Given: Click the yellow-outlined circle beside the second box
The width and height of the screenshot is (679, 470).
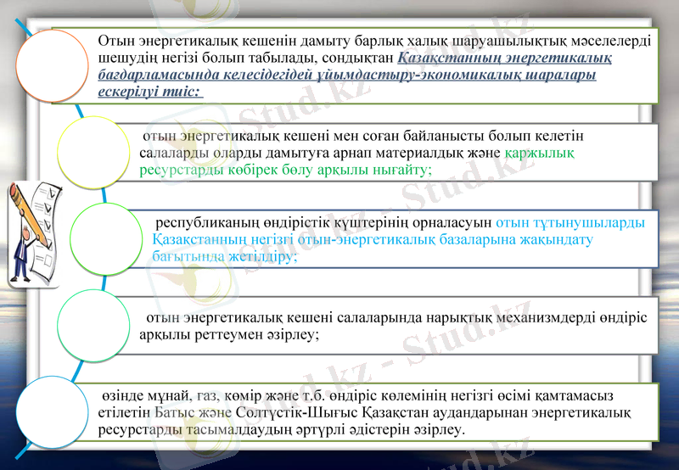Looking at the screenshot, I should [x=93, y=153].
